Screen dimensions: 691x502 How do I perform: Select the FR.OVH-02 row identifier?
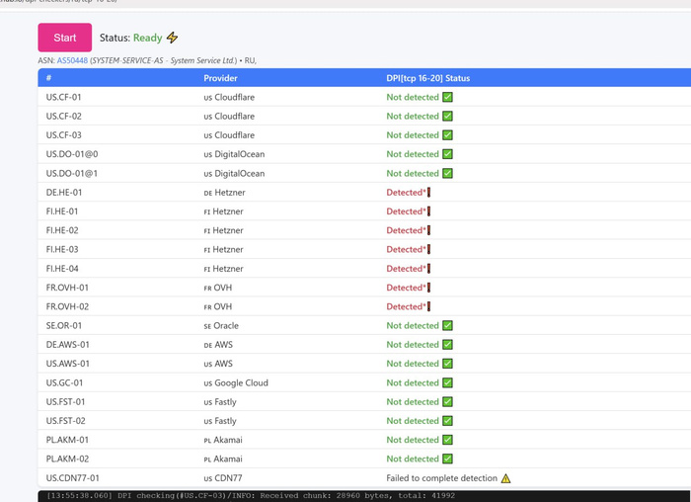[67, 306]
